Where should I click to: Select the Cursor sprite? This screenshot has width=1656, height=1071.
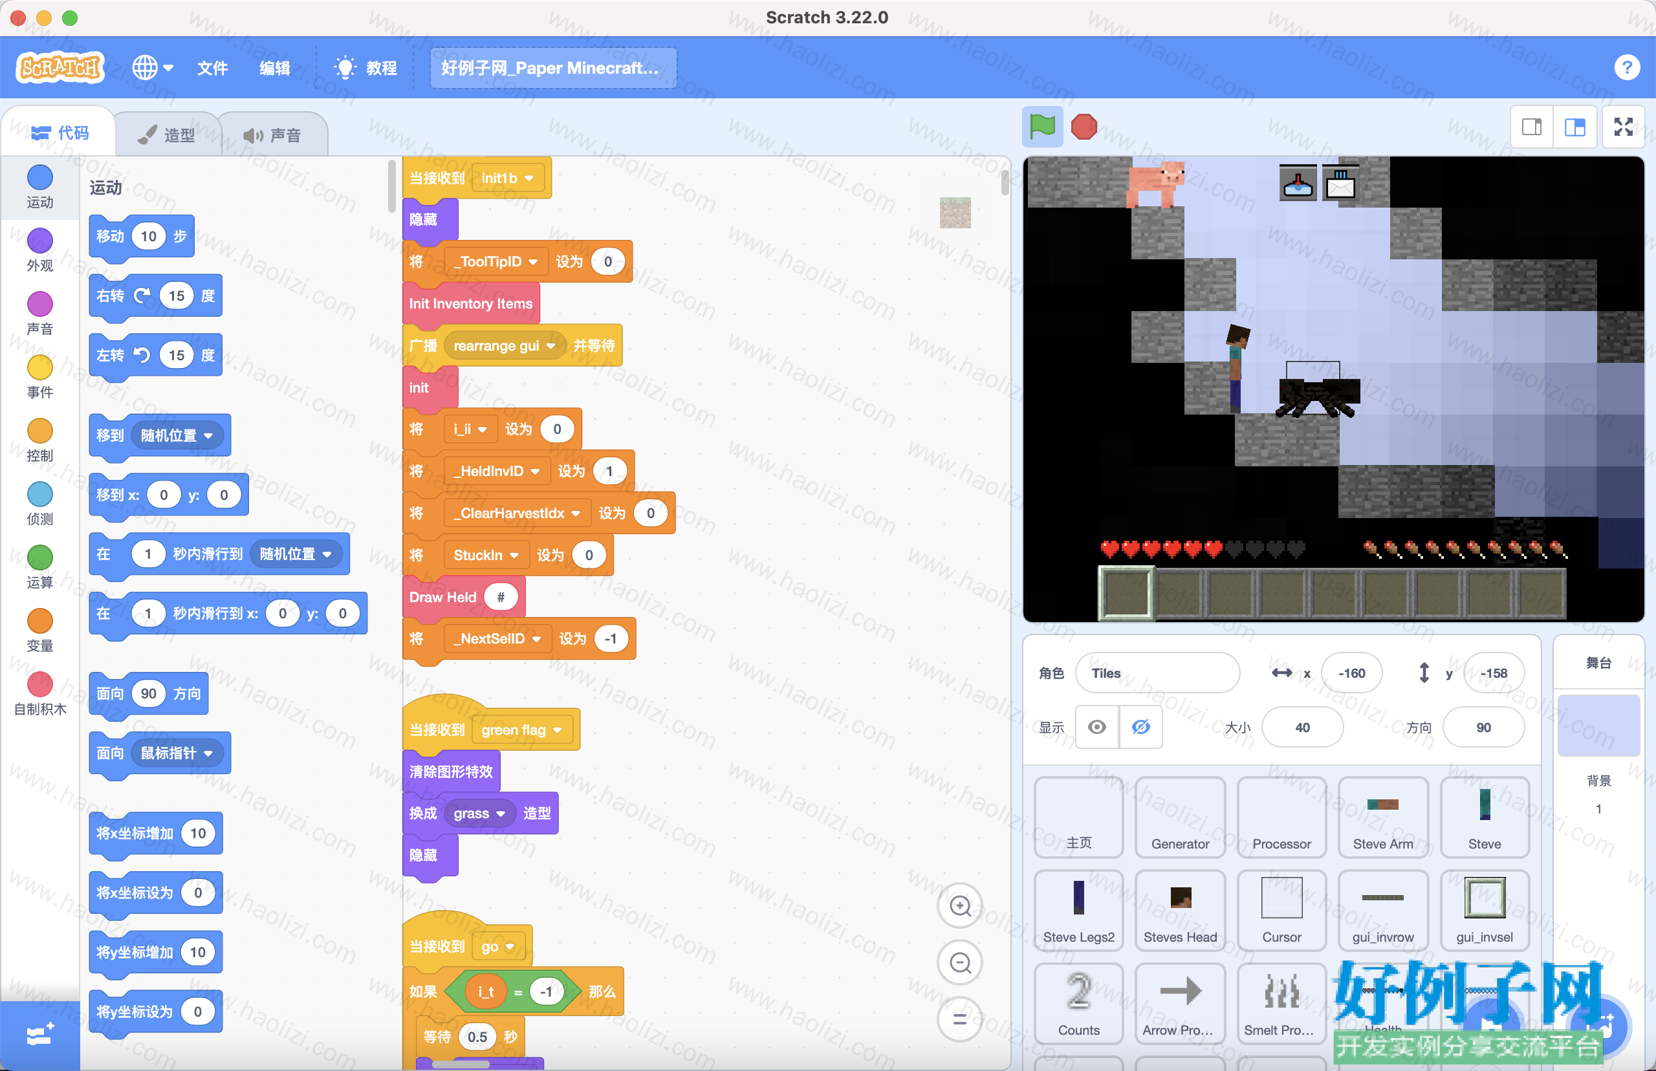pyautogui.click(x=1281, y=911)
